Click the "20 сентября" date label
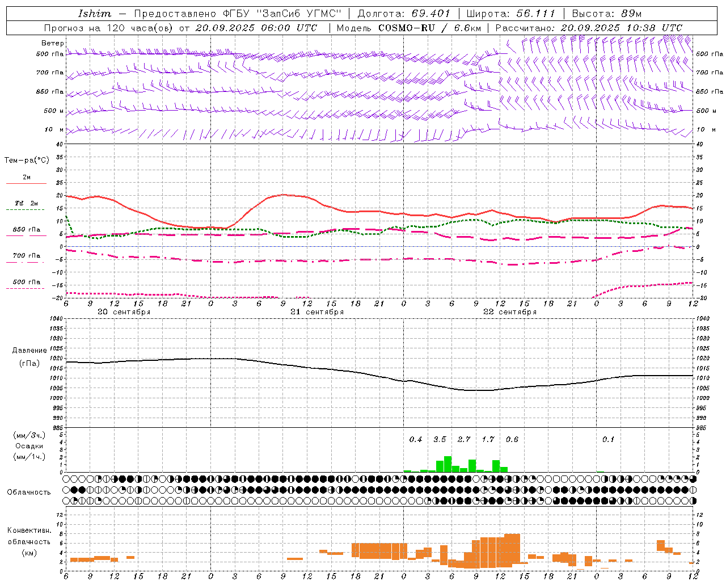Viewport: 726px width, 581px height. 124,312
